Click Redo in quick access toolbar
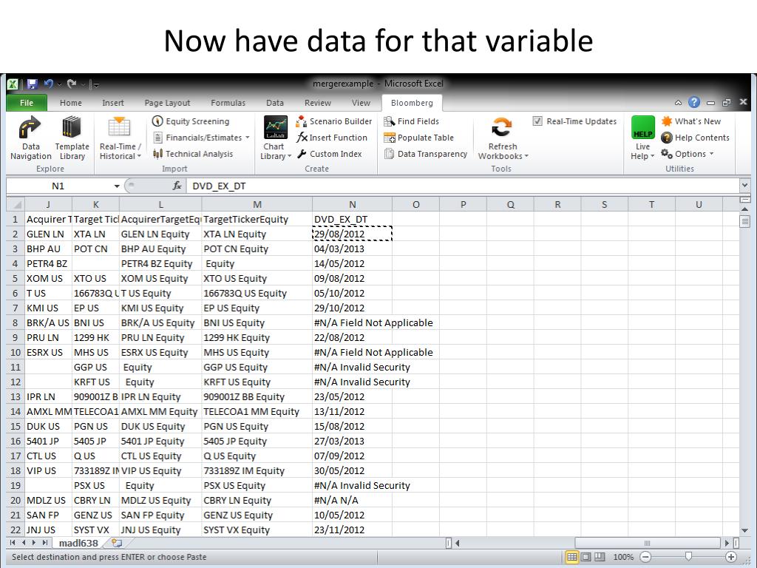The height and width of the screenshot is (568, 757). coord(72,84)
